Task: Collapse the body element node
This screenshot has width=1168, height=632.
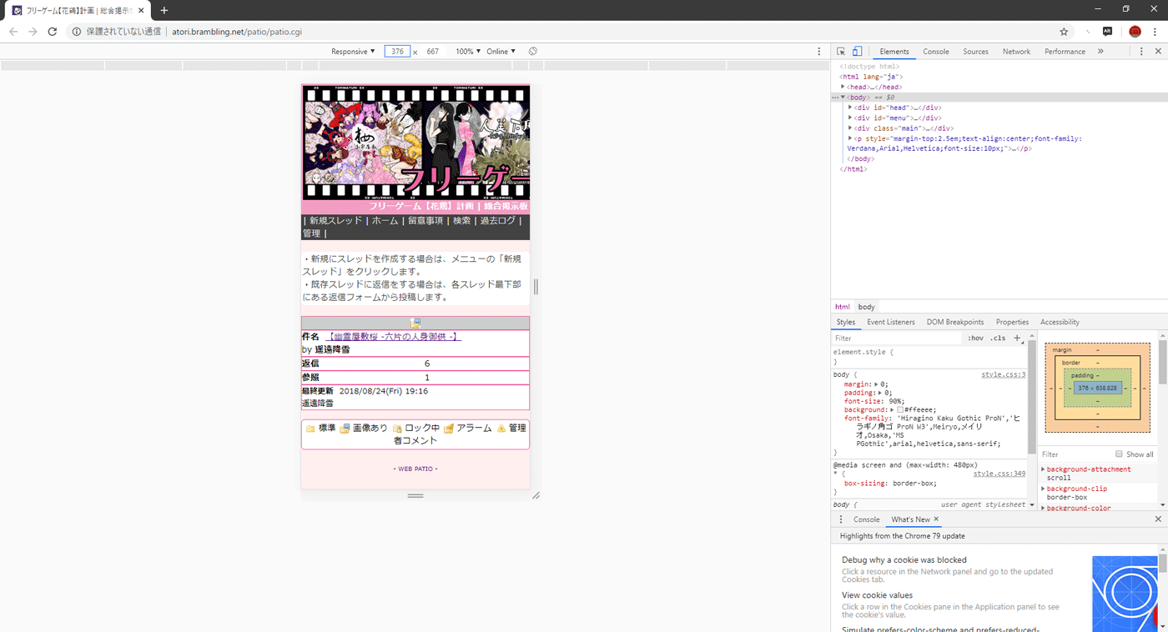Action: [843, 98]
